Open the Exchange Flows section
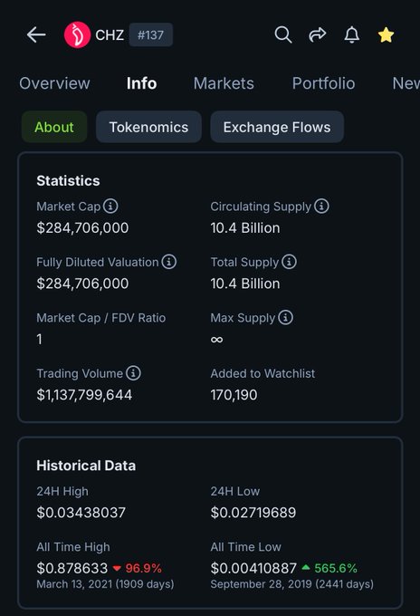Image resolution: width=420 pixels, height=616 pixels. pos(277,127)
